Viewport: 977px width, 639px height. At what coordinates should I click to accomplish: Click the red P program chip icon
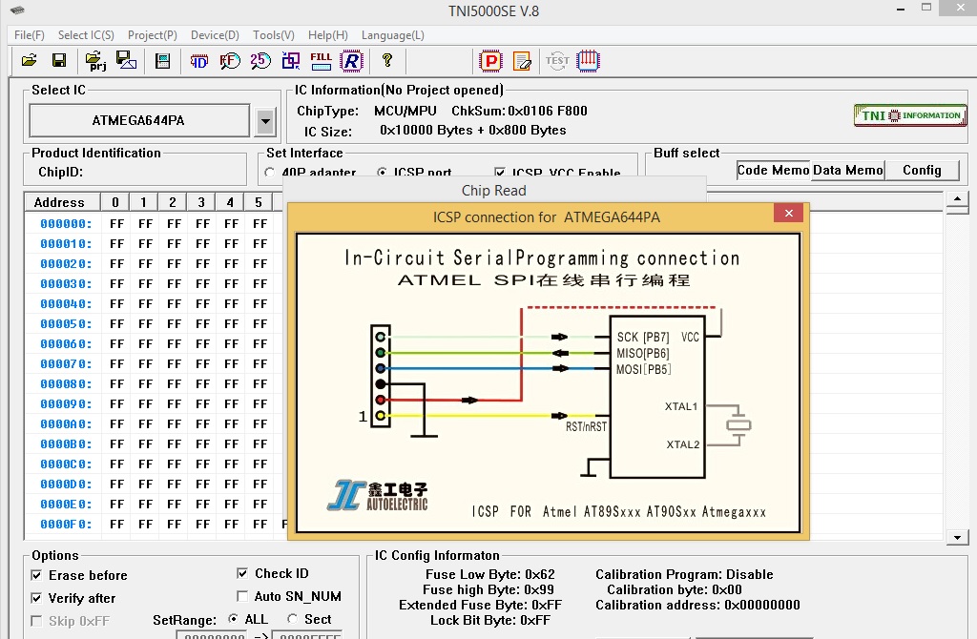pyautogui.click(x=491, y=60)
